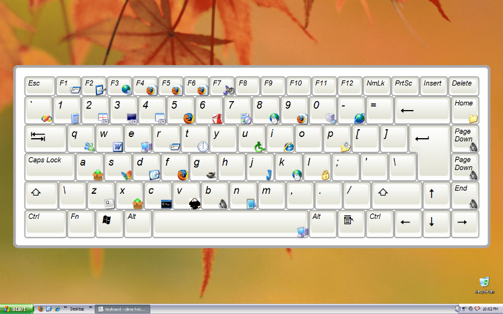The height and width of the screenshot is (314, 503).
Task: Click the butterfly icon on the s key
Action: pos(126,175)
